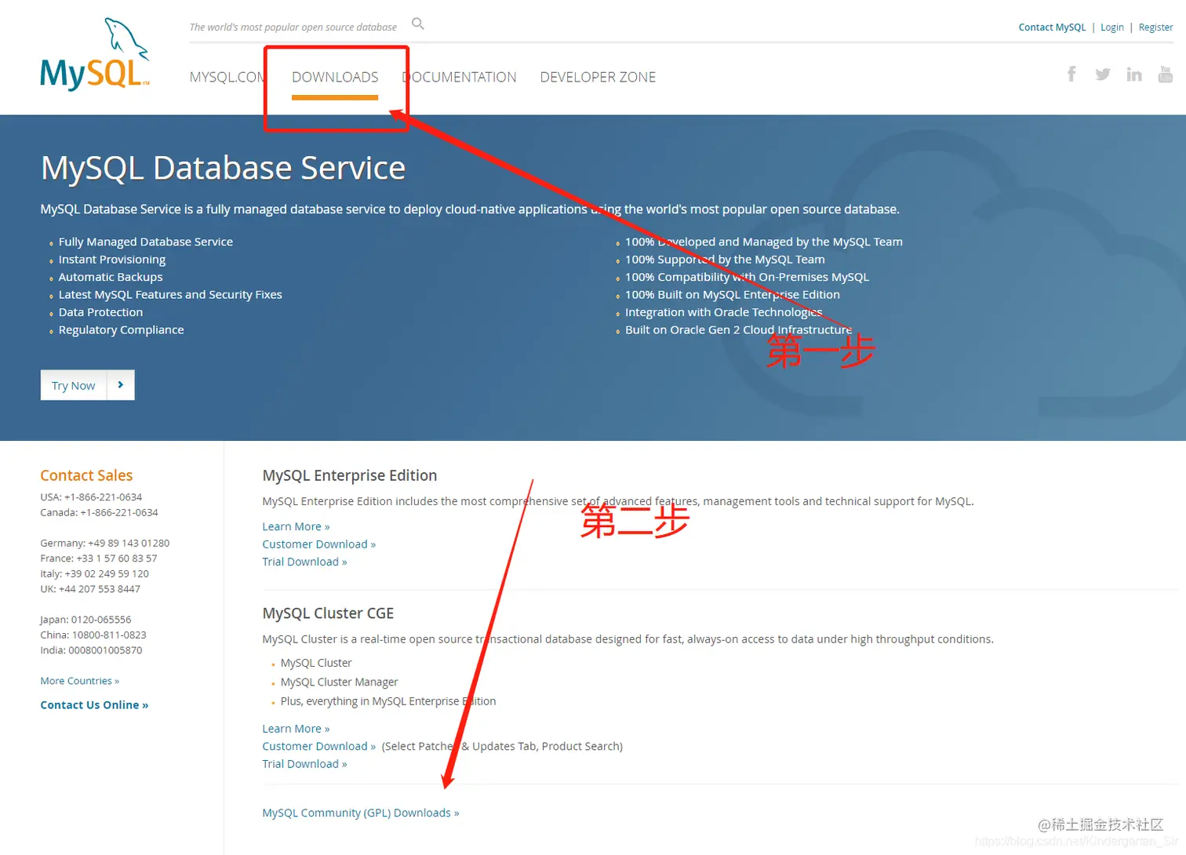Open Enterprise Edition Trial Download link
Image resolution: width=1186 pixels, height=855 pixels.
pyautogui.click(x=304, y=562)
